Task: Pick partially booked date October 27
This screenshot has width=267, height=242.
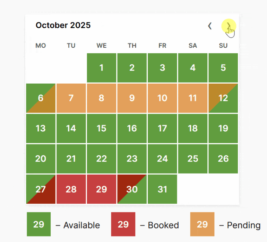Action: [41, 189]
